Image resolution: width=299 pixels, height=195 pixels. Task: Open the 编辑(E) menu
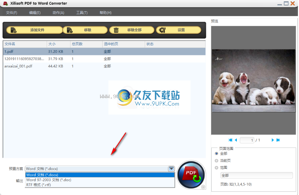pyautogui.click(x=35, y=13)
